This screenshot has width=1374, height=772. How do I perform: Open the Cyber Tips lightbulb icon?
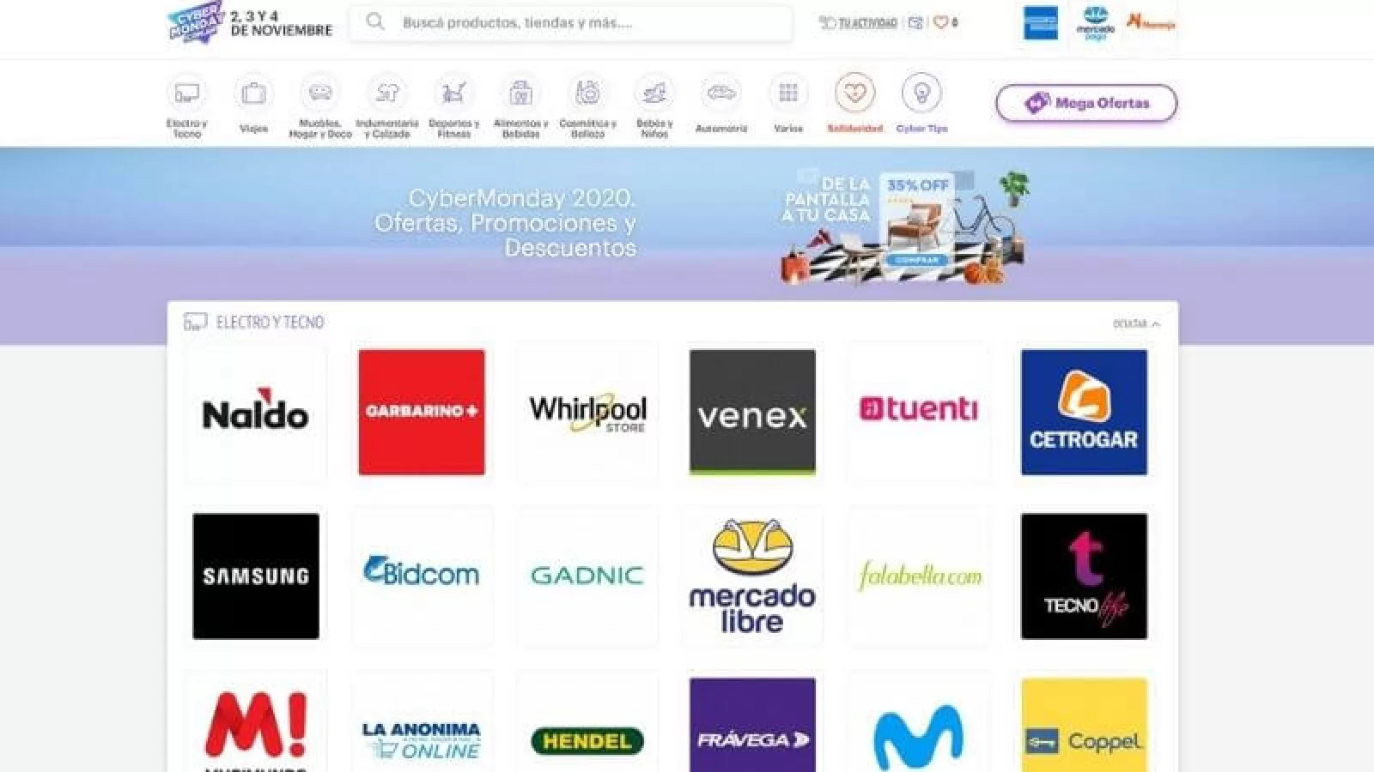coord(921,93)
